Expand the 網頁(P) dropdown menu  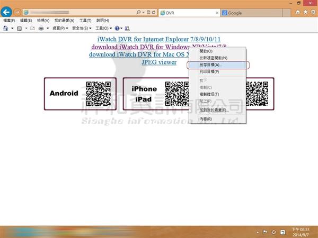tap(59, 28)
